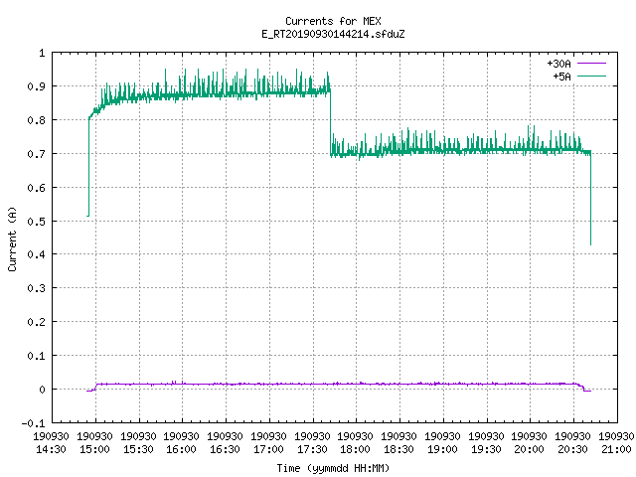
Task: Click the 'Time (yymmdd HH:MM)' x-axis label
Action: pyautogui.click(x=333, y=468)
